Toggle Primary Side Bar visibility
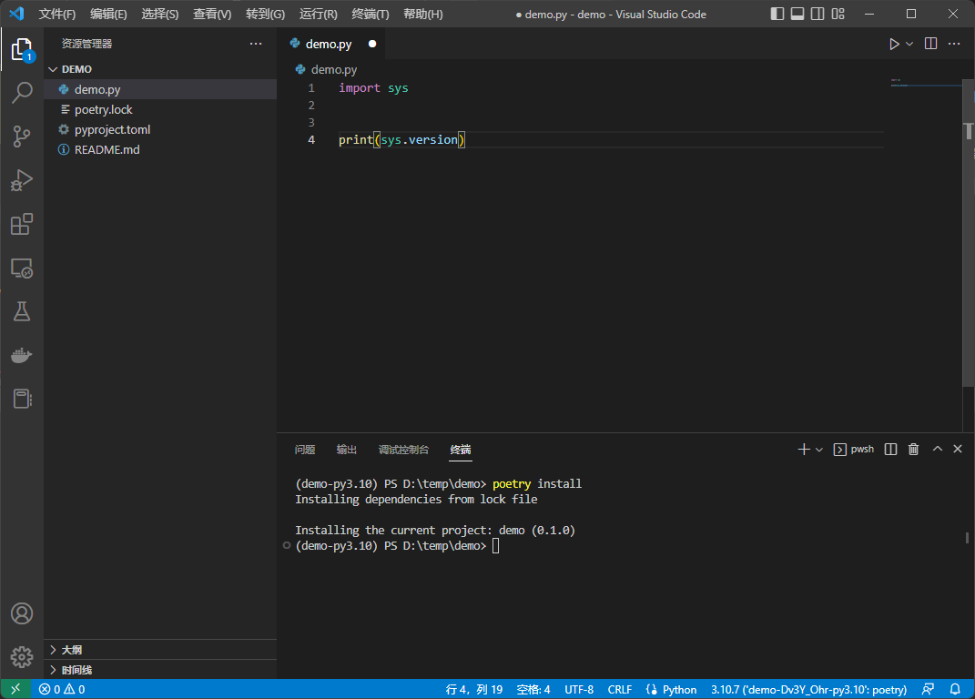 point(777,14)
